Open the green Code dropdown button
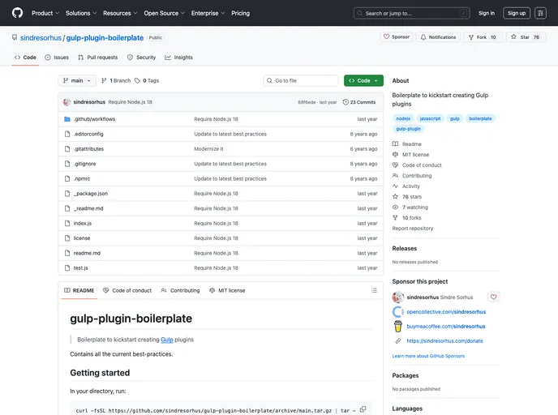The width and height of the screenshot is (558, 415). (x=363, y=81)
